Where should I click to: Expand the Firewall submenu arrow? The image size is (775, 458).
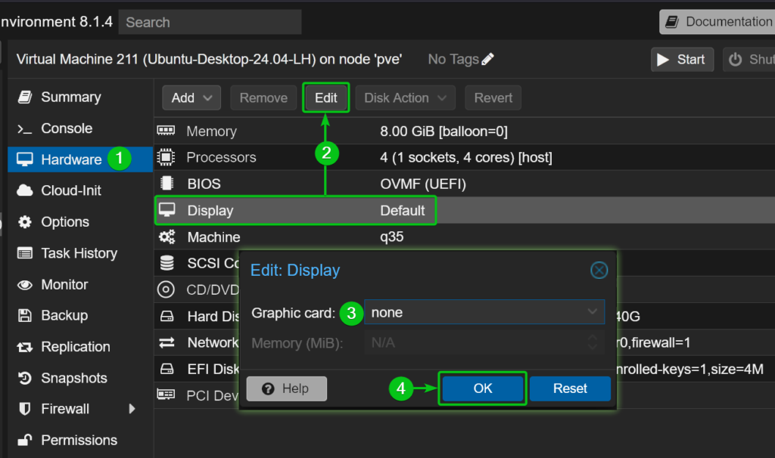(132, 409)
